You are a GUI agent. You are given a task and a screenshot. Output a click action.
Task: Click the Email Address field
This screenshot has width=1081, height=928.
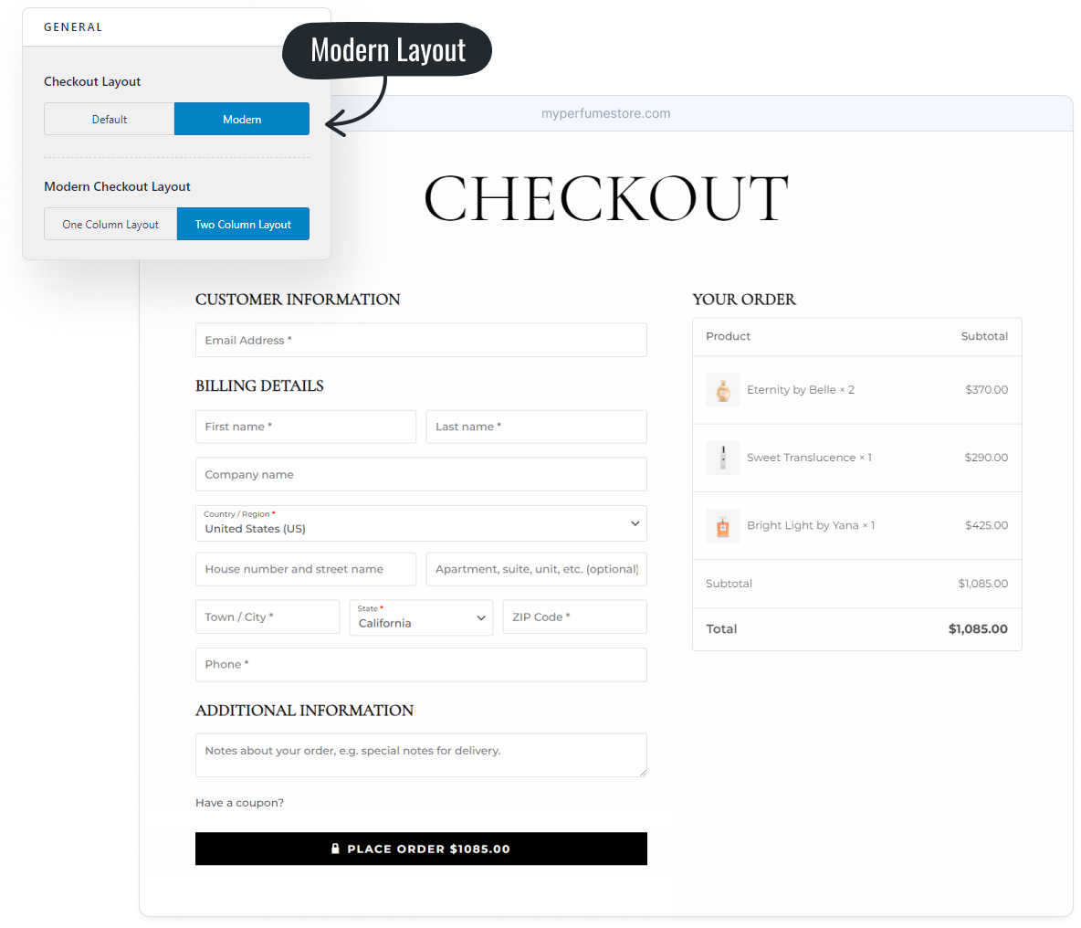(421, 340)
